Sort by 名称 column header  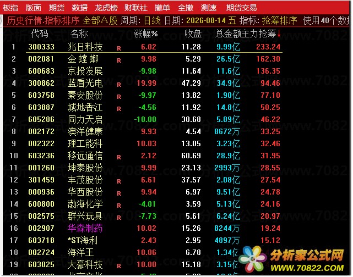click(x=79, y=34)
